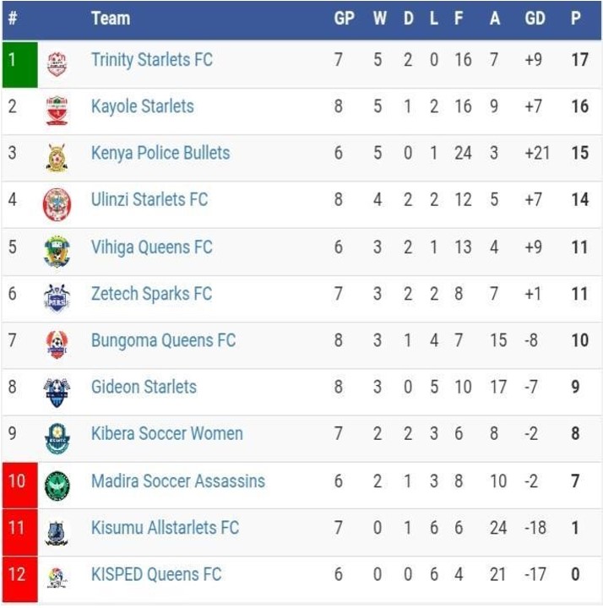Image resolution: width=603 pixels, height=608 pixels.
Task: Sort standings by the P points header
Action: pos(576,18)
